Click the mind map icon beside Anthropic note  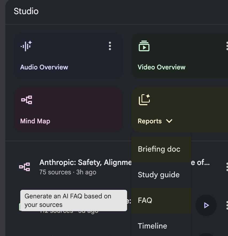pos(25,167)
